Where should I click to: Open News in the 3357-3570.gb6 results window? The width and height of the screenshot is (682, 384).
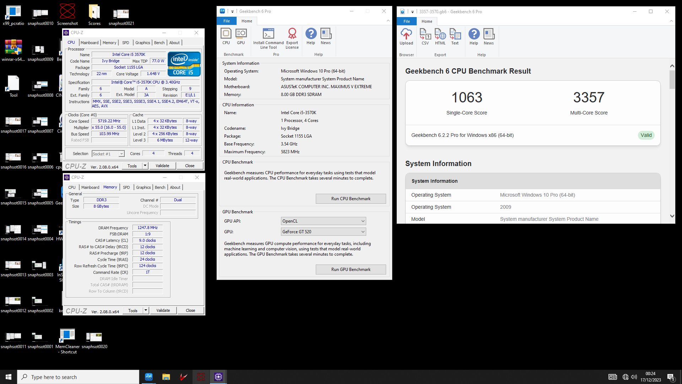pyautogui.click(x=489, y=37)
